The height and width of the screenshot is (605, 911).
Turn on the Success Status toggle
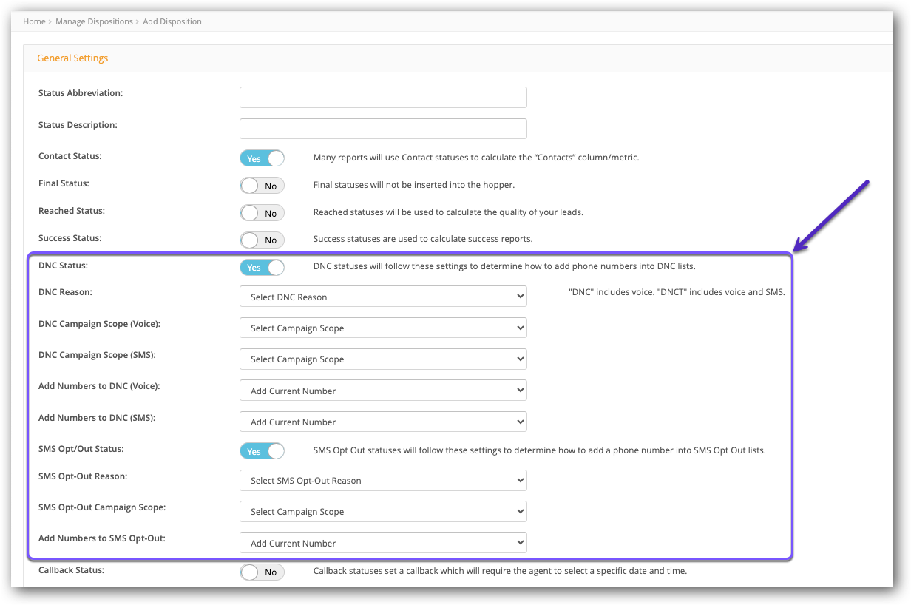[262, 240]
